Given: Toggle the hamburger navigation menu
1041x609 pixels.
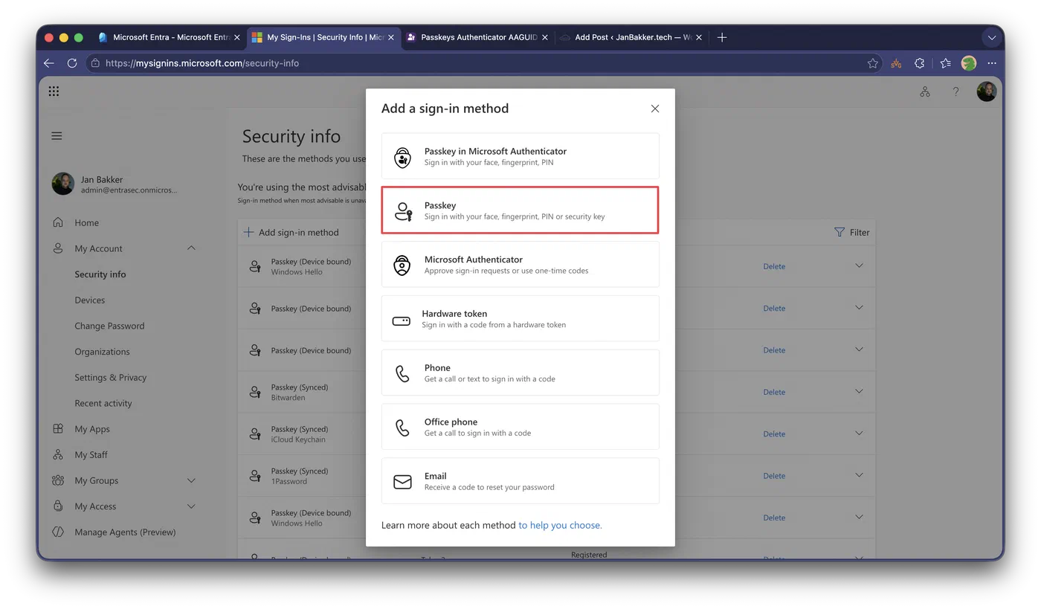Looking at the screenshot, I should click(x=57, y=136).
